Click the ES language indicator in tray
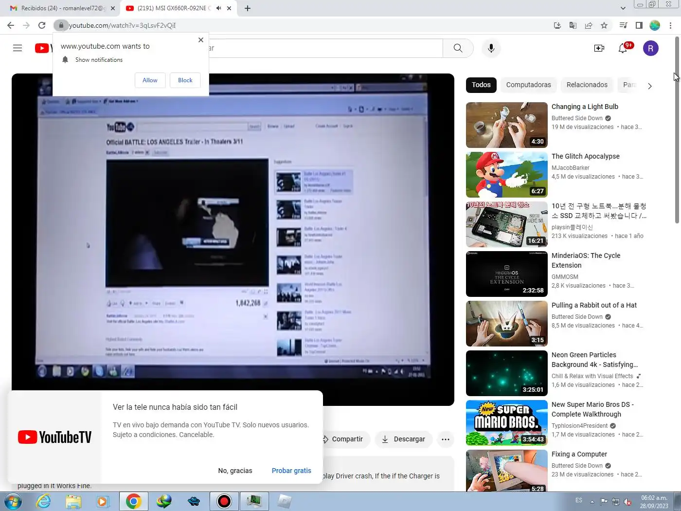This screenshot has height=511, width=681. tap(579, 500)
